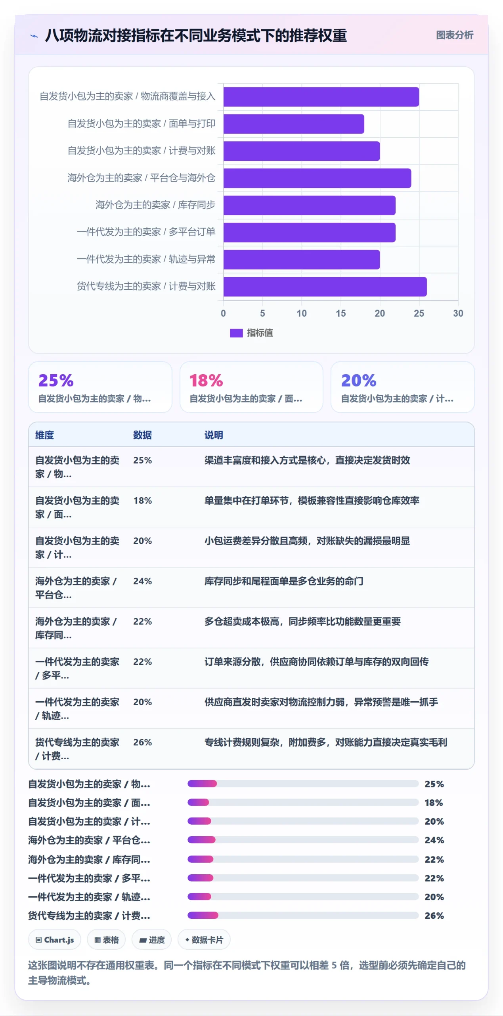Click the 单量集中在打单环节 description
503x1016 pixels.
click(x=312, y=500)
